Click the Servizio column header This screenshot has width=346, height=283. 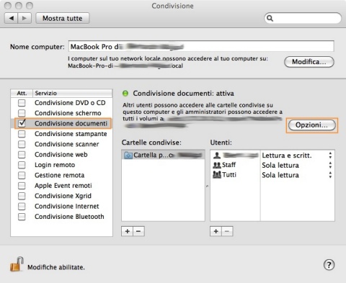72,93
